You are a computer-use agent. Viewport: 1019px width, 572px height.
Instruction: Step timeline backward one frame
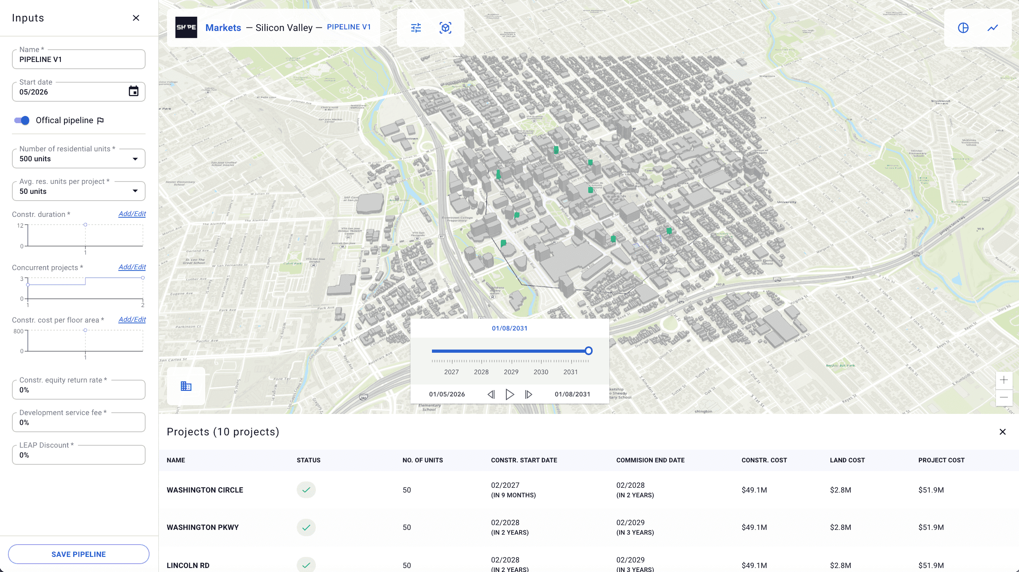[x=491, y=394]
